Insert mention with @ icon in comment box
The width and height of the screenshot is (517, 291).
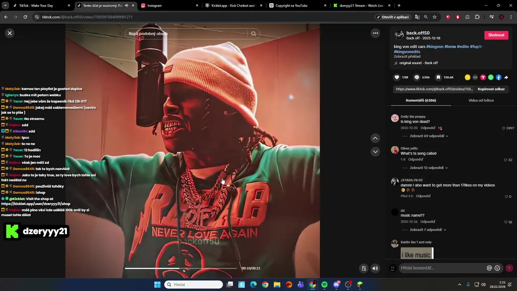[x=489, y=268]
